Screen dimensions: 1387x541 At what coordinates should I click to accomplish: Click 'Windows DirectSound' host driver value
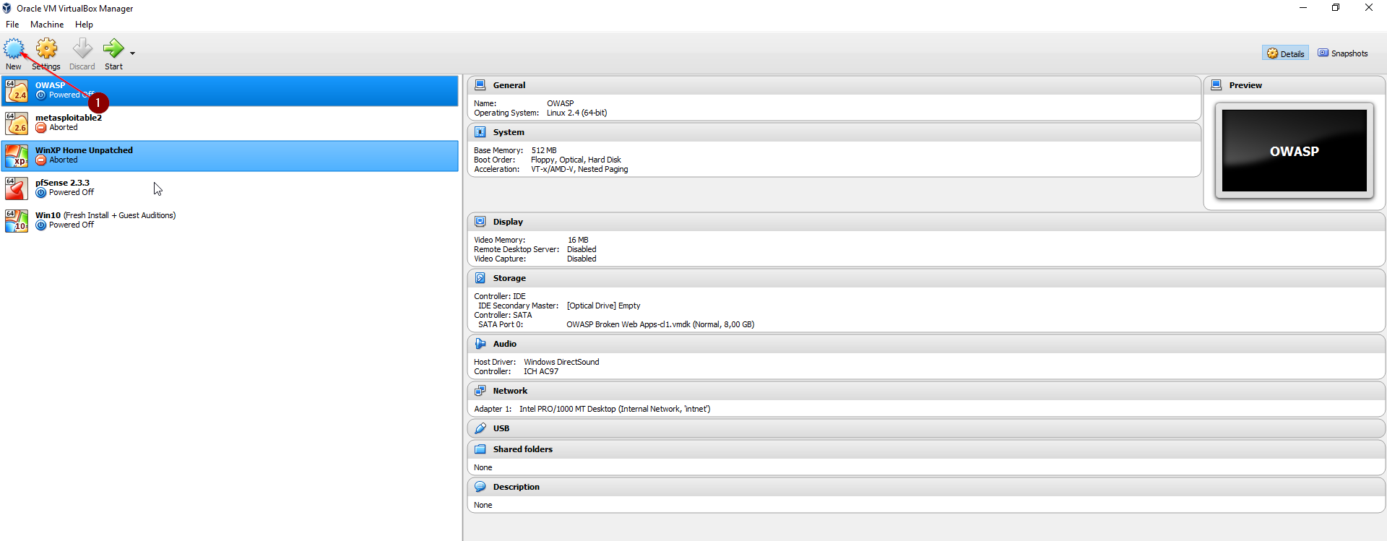[x=561, y=362]
